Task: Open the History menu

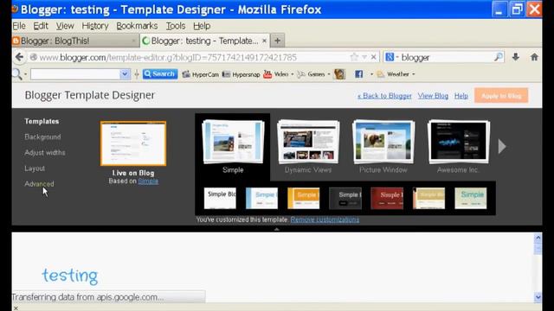Action: click(95, 26)
